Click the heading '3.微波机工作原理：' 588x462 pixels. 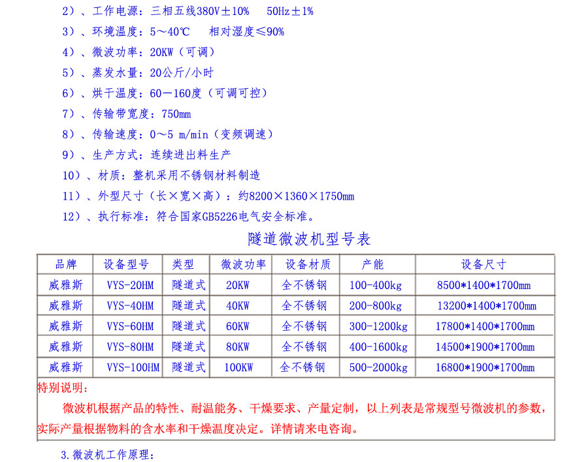tap(108, 455)
